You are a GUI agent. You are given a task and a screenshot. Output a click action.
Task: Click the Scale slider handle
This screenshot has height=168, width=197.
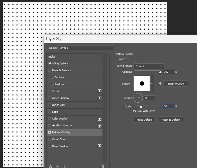tap(141, 107)
